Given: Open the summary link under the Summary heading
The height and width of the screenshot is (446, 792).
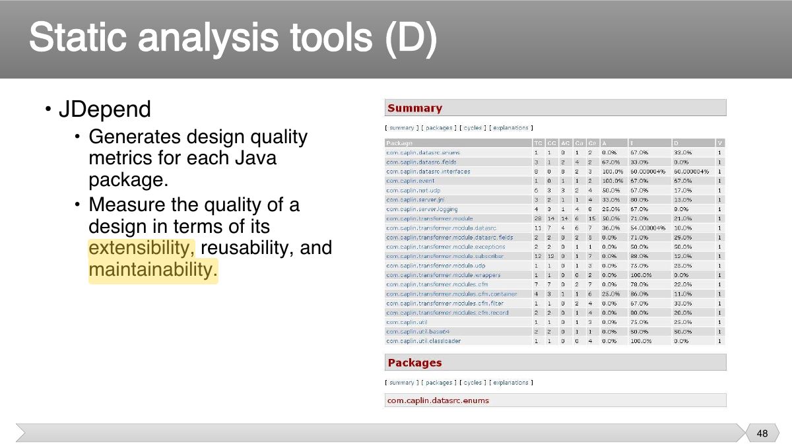Looking at the screenshot, I should (401, 128).
